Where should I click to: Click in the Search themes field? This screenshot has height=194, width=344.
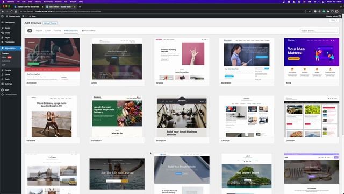coord(319,31)
